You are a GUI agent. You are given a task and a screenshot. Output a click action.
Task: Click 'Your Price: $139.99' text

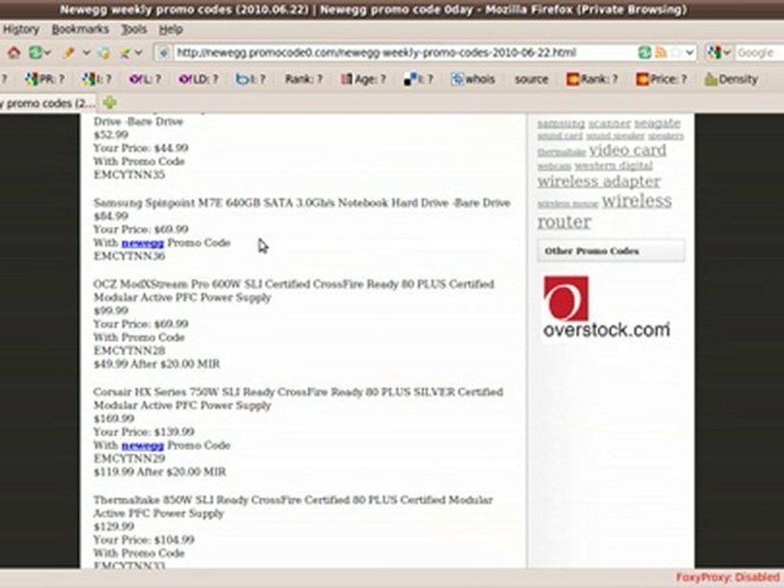144,432
